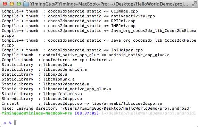Click the text 'Java_org_cocos2dx_lib_Cocos2dxBitma'
The image size is (198, 127).
(x=154, y=31)
